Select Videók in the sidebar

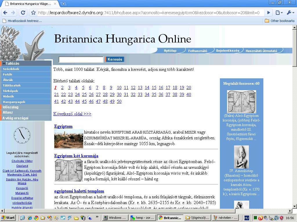(x=26, y=96)
